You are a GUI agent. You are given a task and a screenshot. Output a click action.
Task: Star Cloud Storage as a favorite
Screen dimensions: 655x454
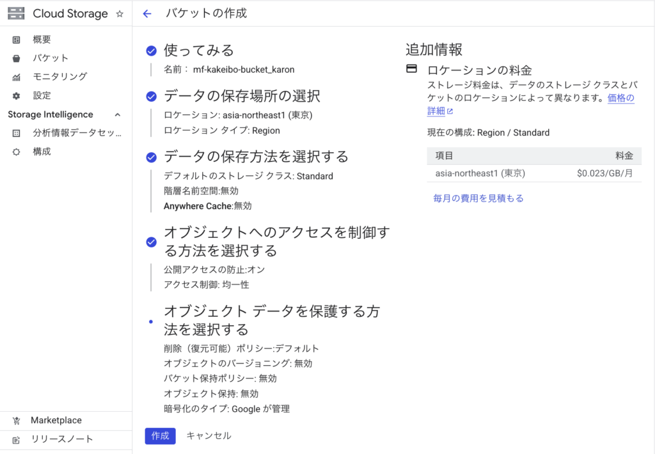pyautogui.click(x=120, y=13)
